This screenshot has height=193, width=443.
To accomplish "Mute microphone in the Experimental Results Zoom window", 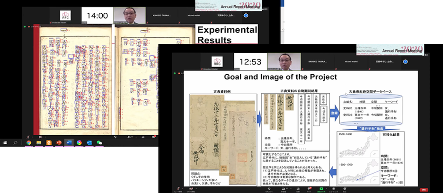I will [x=28, y=137].
